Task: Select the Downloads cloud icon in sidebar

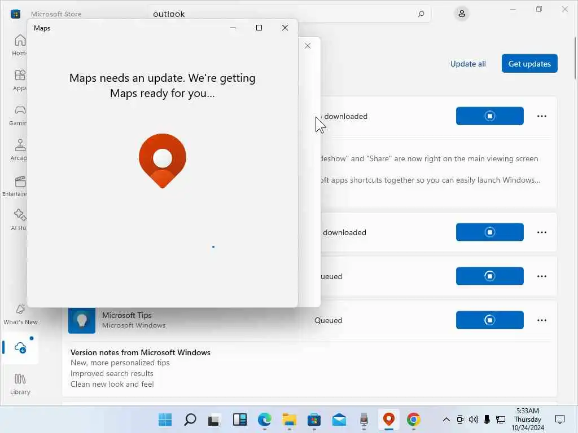Action: (x=20, y=347)
